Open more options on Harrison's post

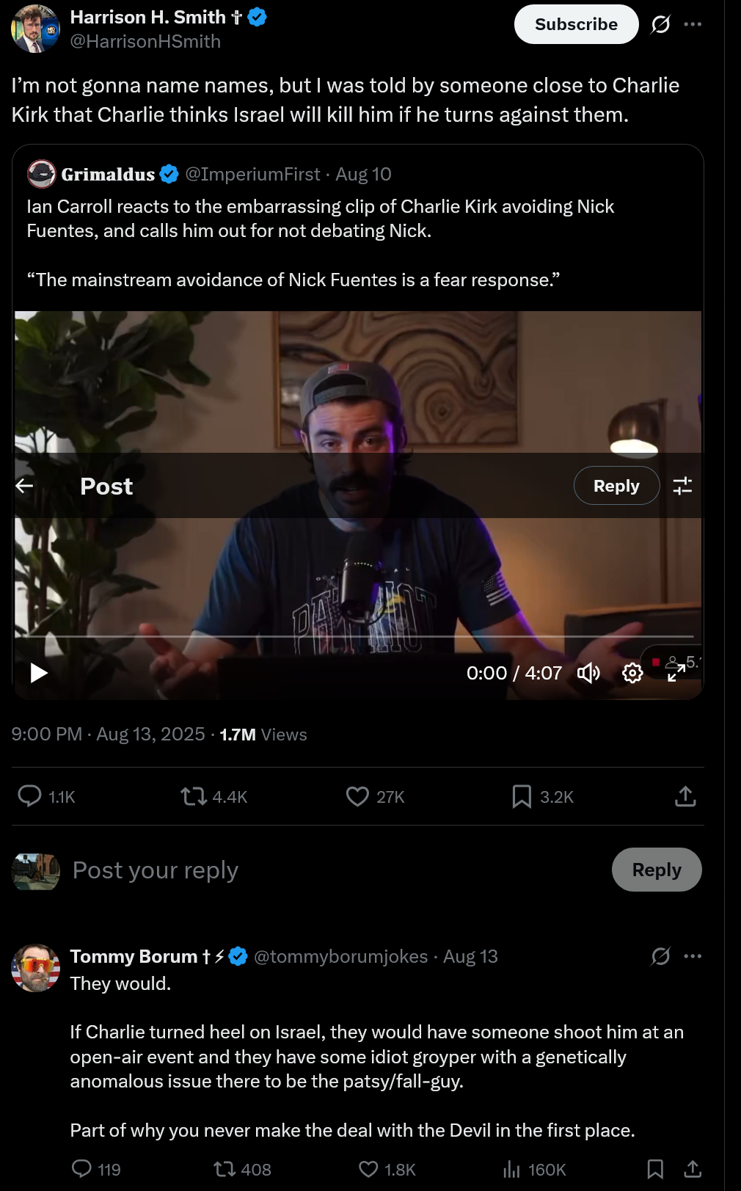coord(693,25)
